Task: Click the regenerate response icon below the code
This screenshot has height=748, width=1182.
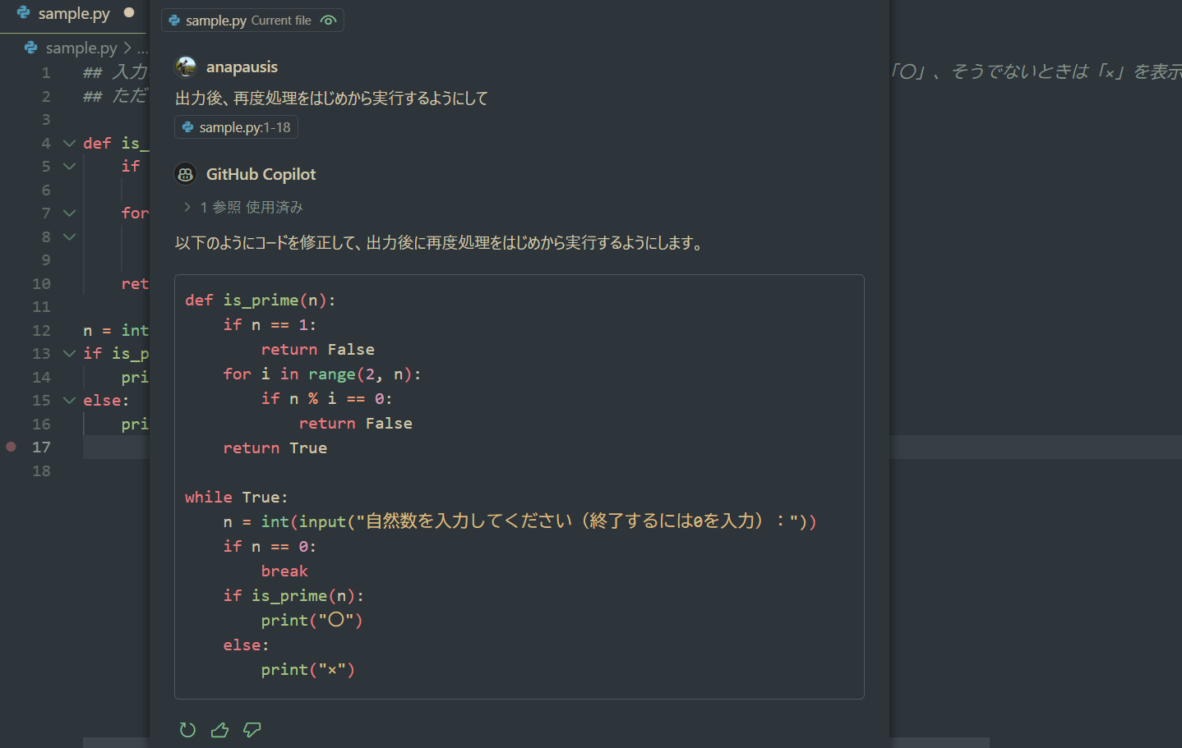Action: pos(187,730)
